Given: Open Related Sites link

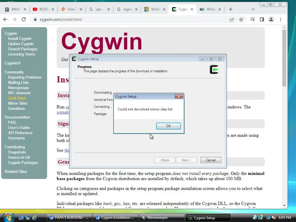Looking at the screenshot, I should point(16,171).
